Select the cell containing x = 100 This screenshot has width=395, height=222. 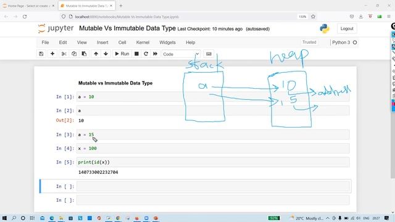coord(213,149)
